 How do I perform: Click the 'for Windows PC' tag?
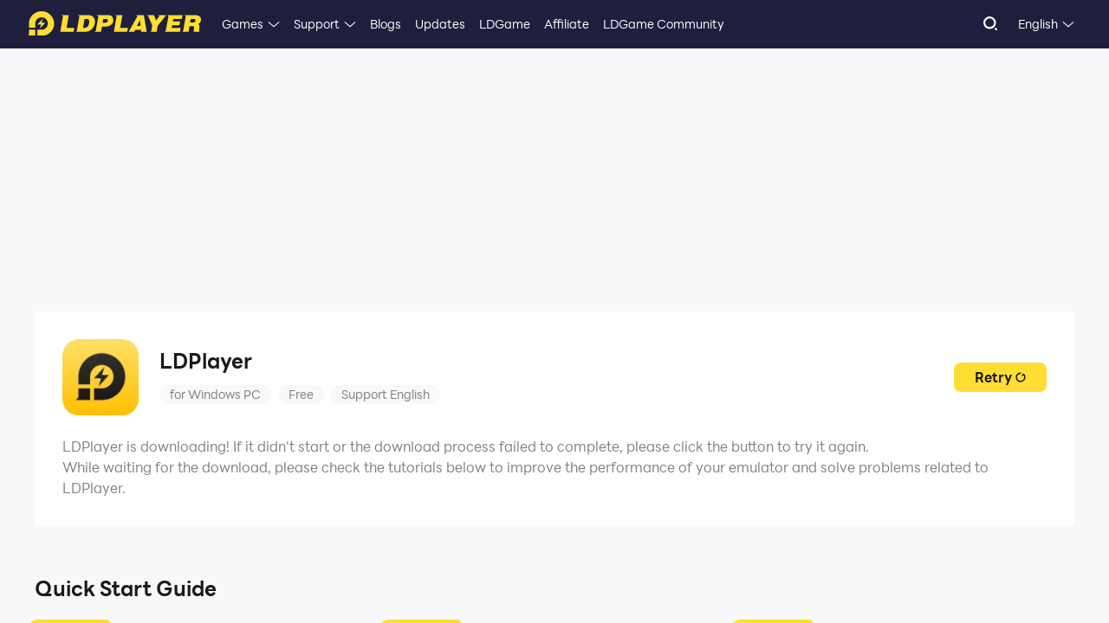[x=215, y=395]
